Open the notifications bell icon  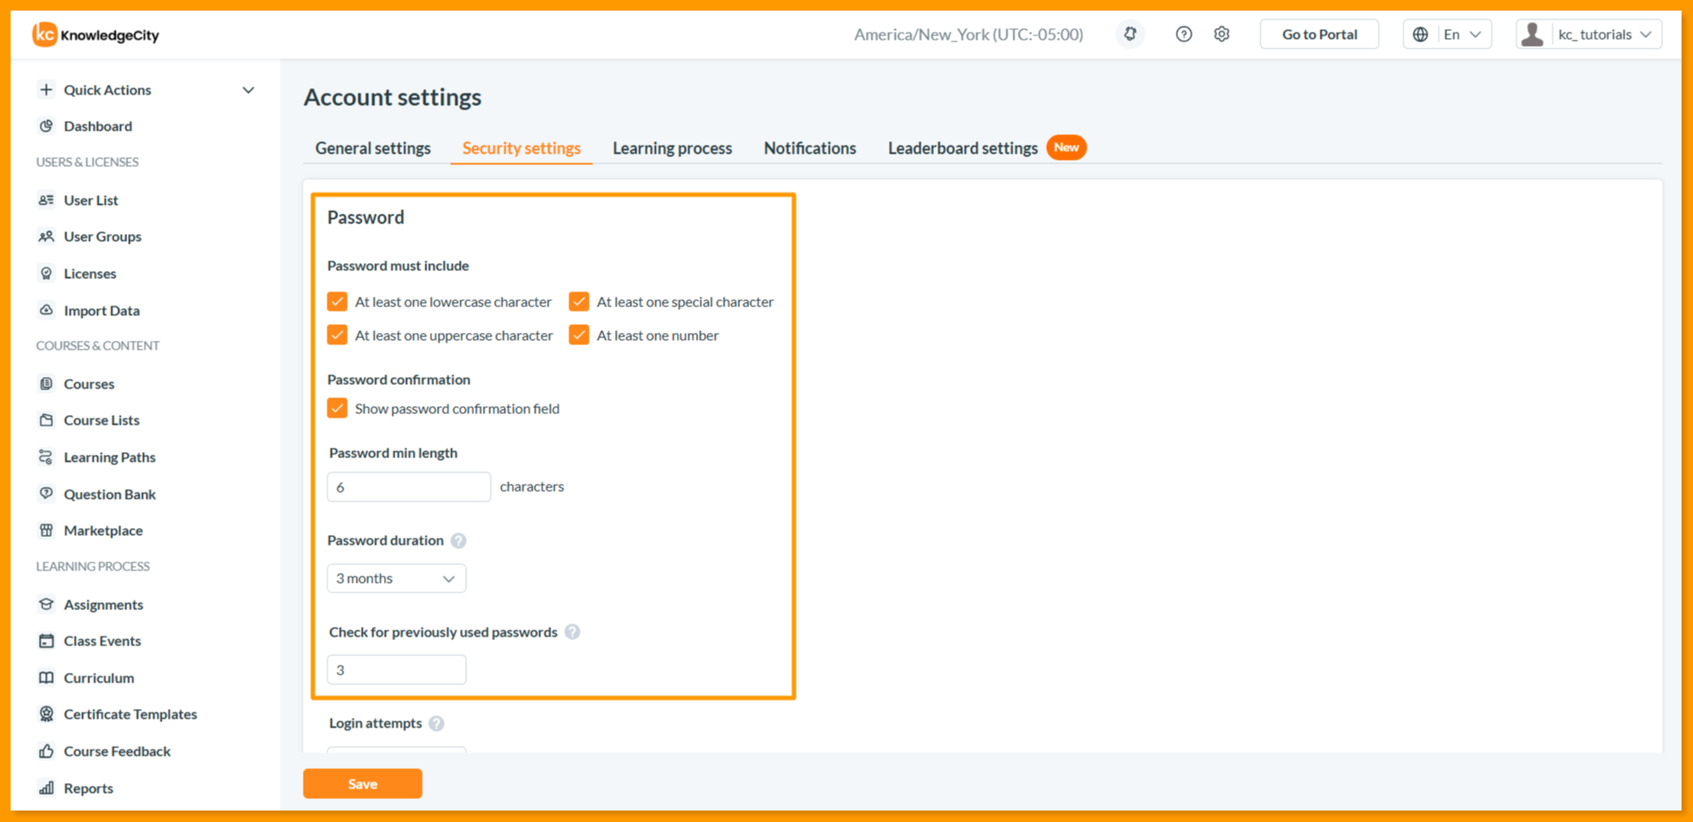1130,34
